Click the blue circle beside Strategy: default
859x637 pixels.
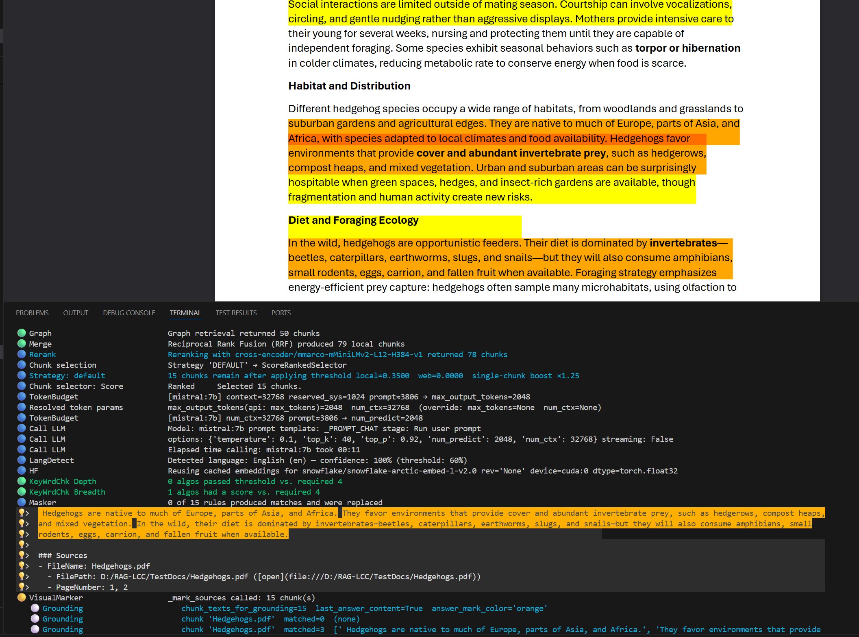(x=22, y=375)
